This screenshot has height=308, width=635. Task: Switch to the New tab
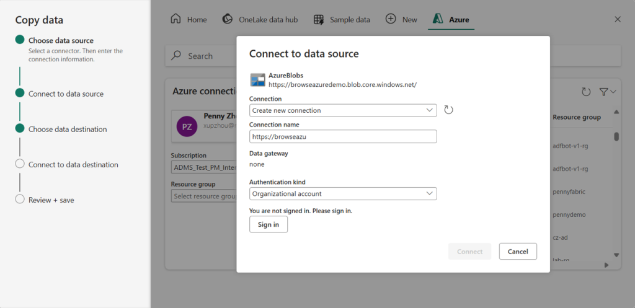point(401,19)
